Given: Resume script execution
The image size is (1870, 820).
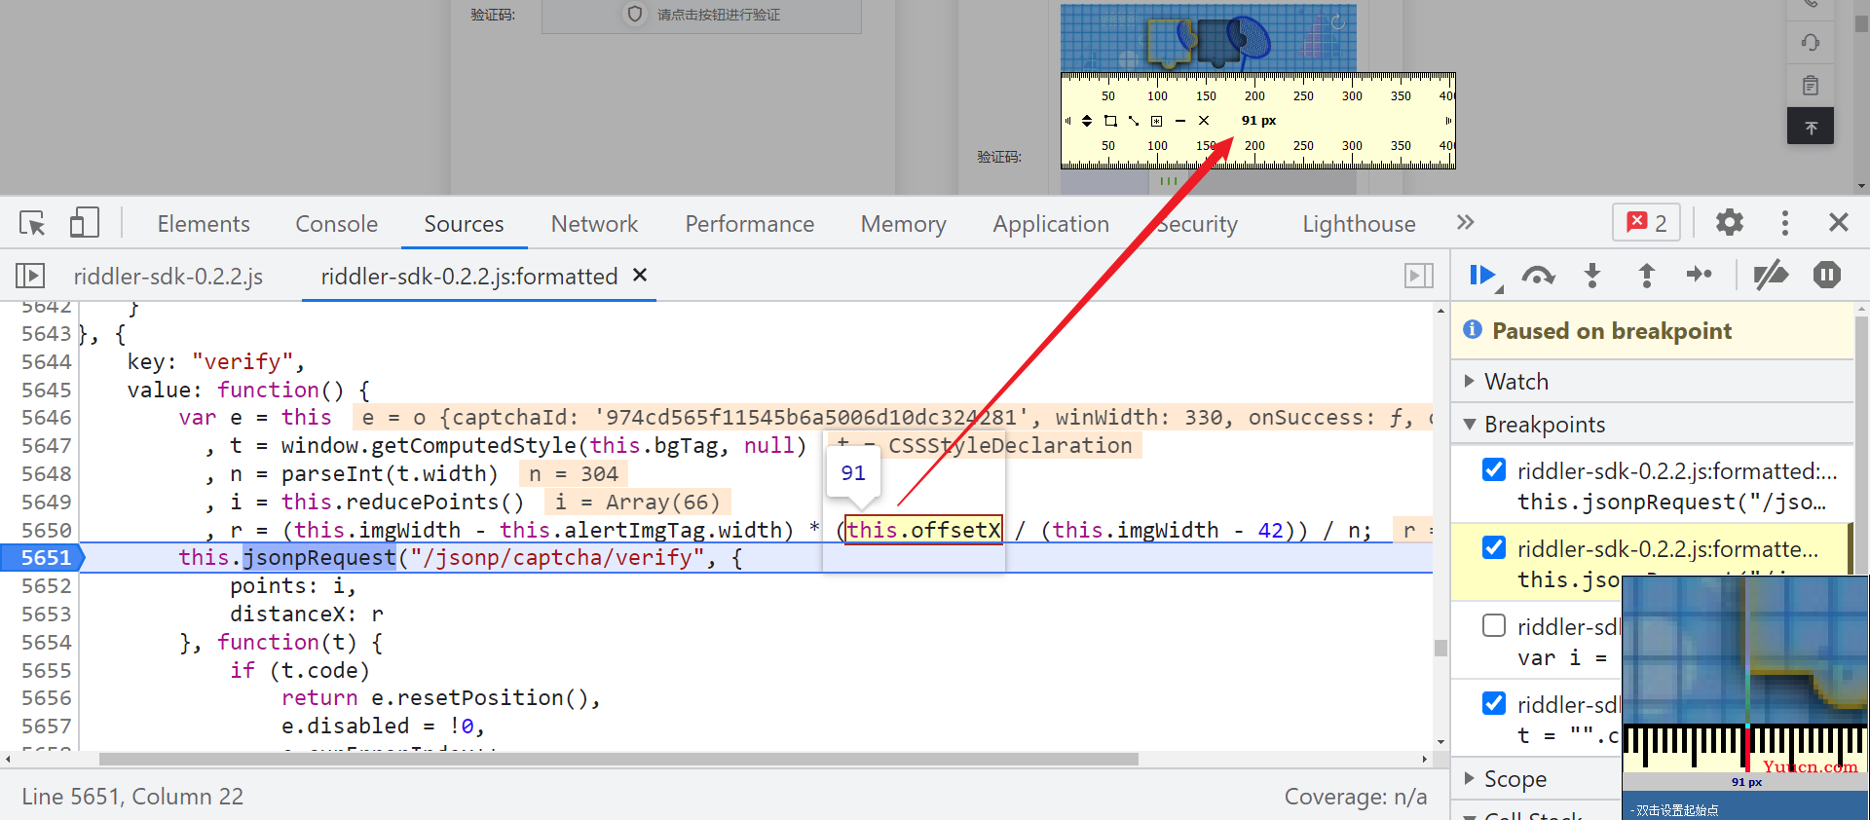Looking at the screenshot, I should 1483,276.
